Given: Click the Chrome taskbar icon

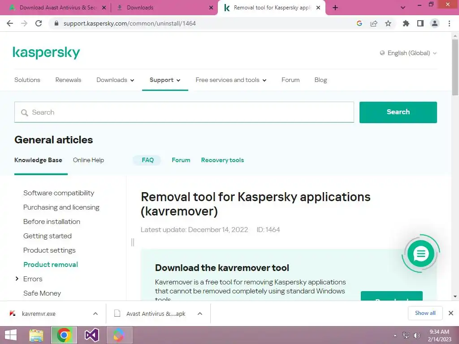Looking at the screenshot, I should click(x=64, y=335).
